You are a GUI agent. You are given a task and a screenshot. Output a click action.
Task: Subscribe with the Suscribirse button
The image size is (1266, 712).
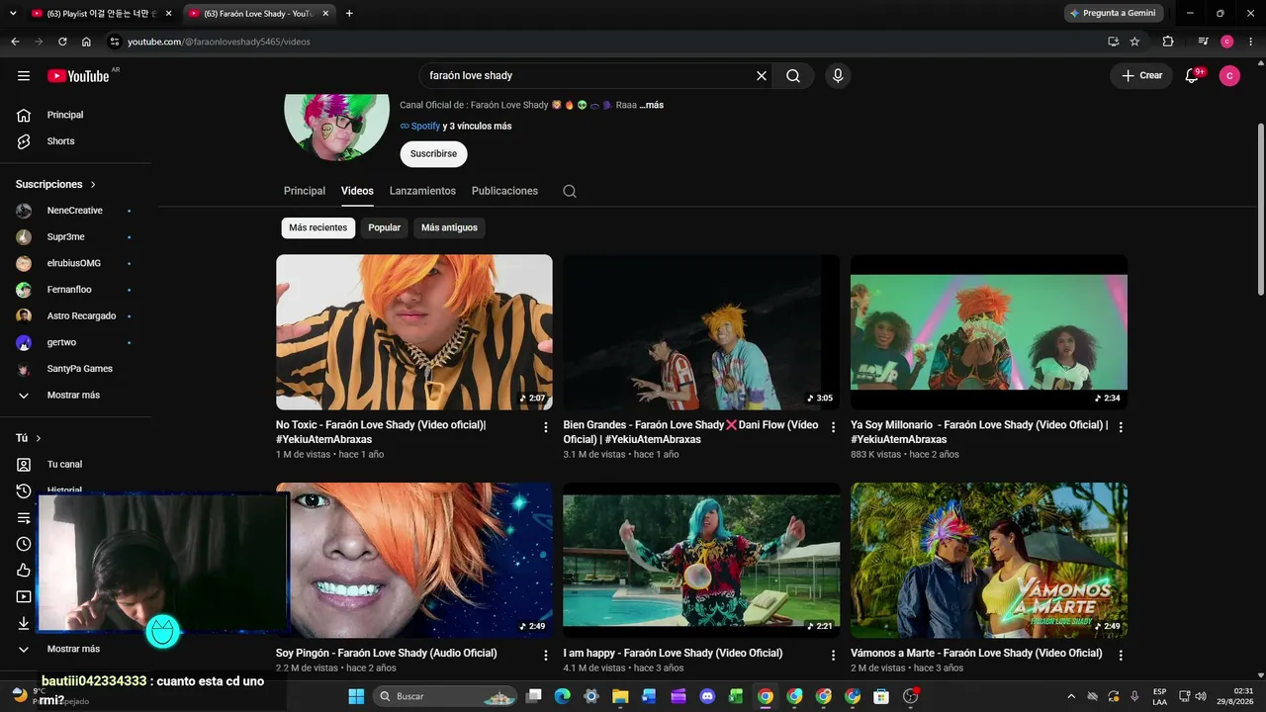pos(433,154)
